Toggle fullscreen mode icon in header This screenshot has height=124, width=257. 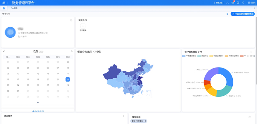(x=228, y=3)
